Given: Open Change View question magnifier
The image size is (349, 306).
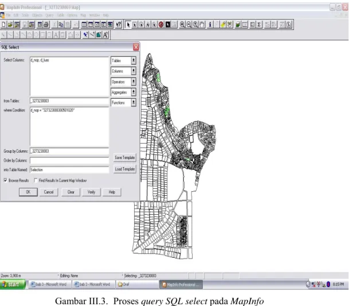Looking at the screenshot, I should (x=195, y=24).
